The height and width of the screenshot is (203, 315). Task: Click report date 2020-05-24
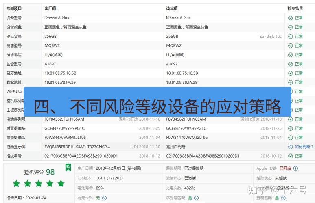click(x=36, y=198)
